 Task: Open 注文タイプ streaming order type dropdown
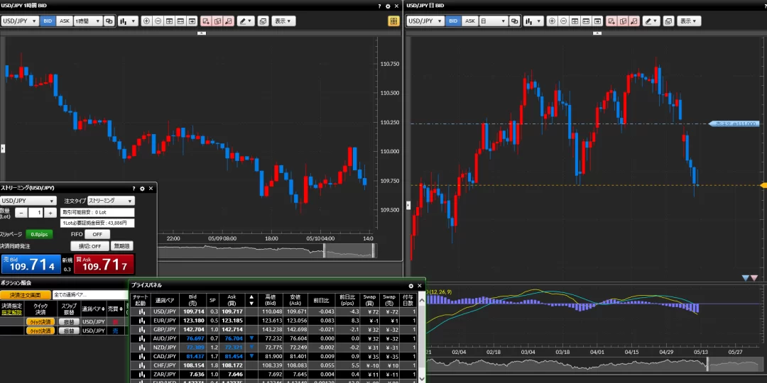click(110, 201)
